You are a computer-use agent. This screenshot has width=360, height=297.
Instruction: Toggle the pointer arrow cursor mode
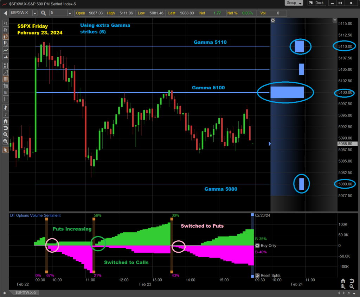(6, 150)
